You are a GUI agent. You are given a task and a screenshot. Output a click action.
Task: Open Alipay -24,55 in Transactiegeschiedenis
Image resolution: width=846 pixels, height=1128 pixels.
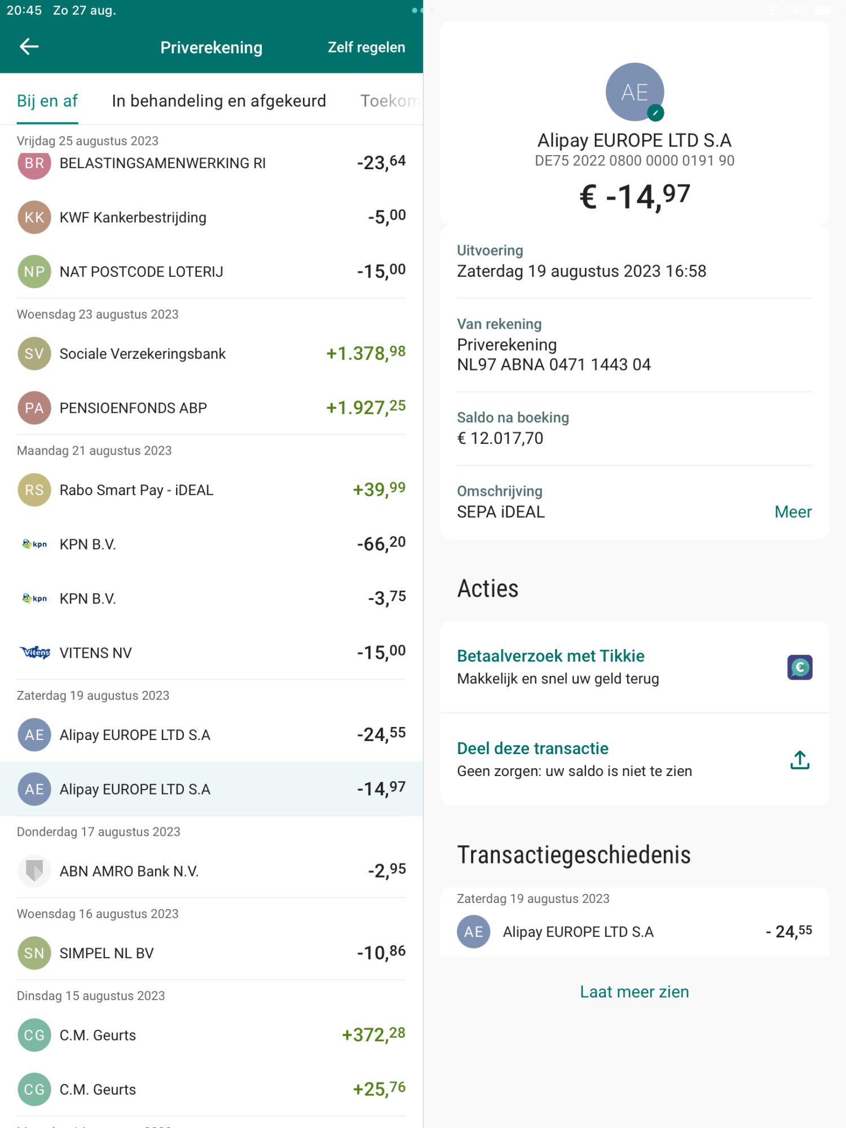pos(634,932)
